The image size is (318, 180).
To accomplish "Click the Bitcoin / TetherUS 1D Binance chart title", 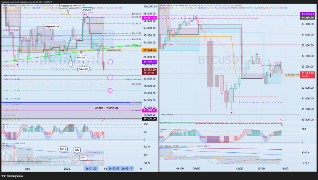I will pos(14,6).
